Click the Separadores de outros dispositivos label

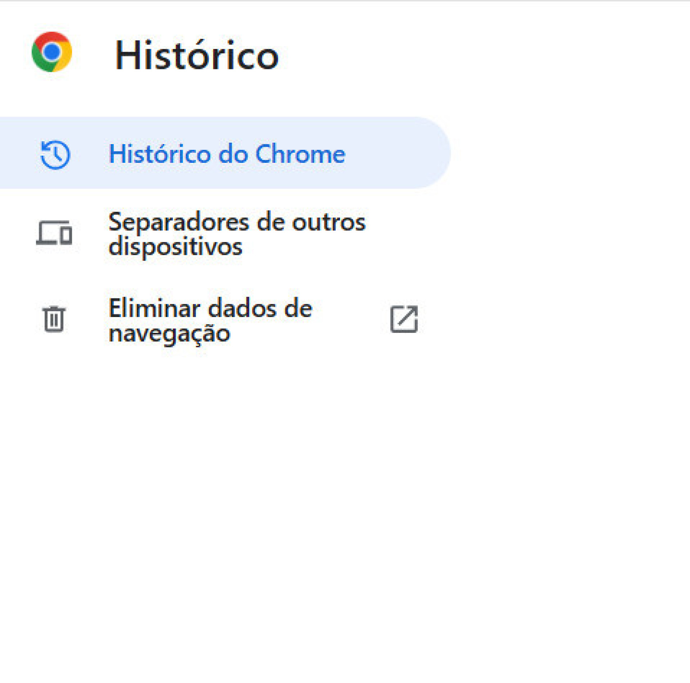[237, 234]
